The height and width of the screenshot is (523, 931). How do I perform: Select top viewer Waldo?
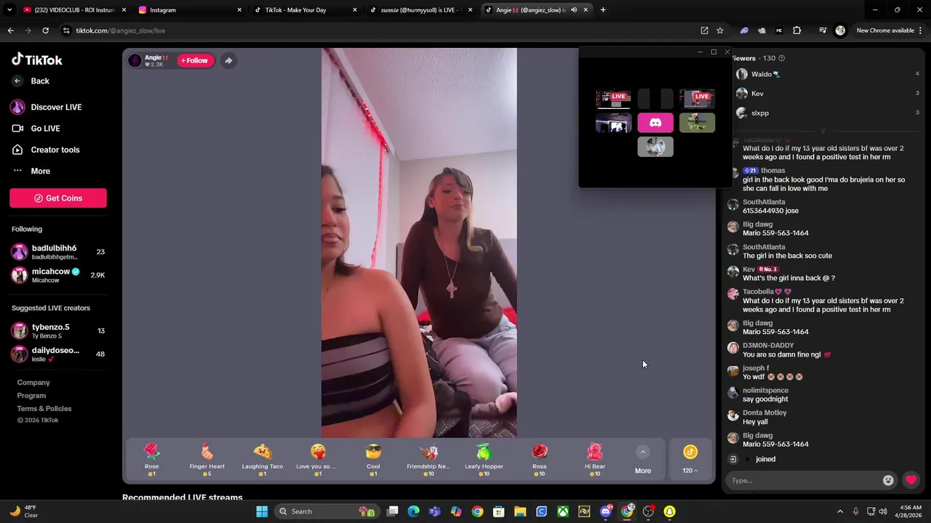(829, 74)
